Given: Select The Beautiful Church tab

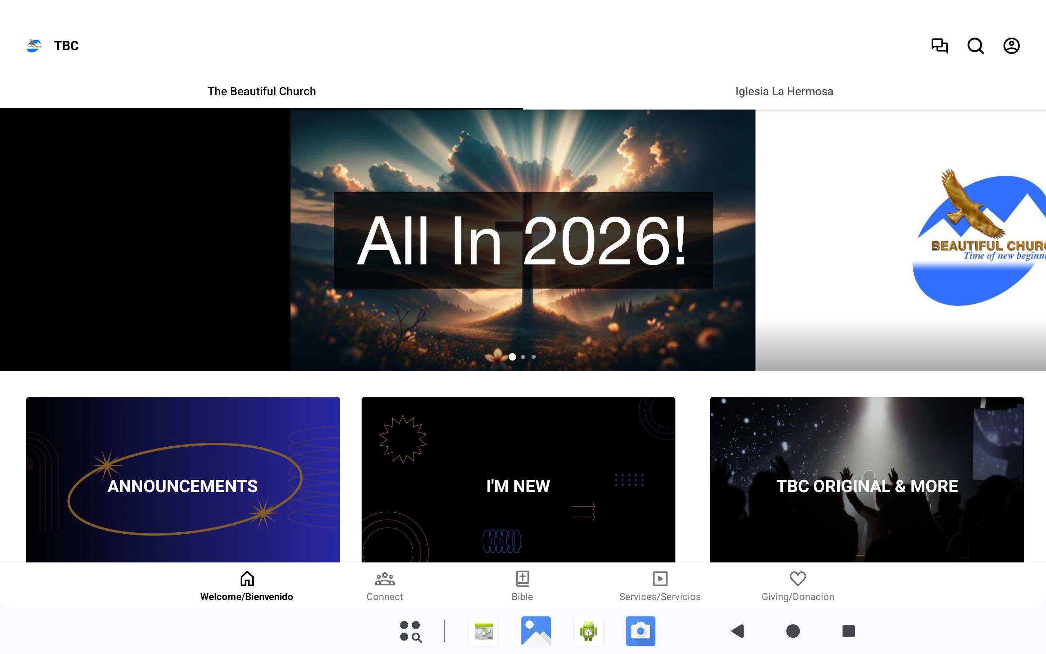Looking at the screenshot, I should (x=261, y=91).
